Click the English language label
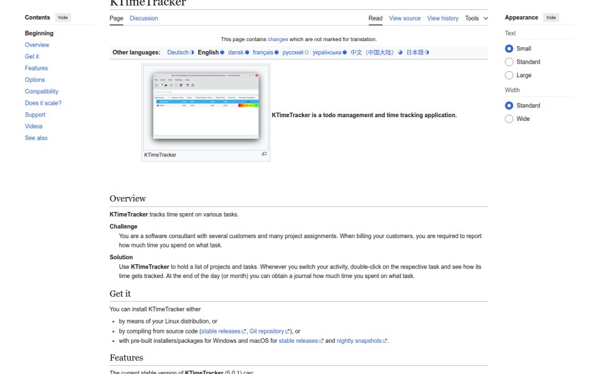The width and height of the screenshot is (598, 374). coord(208,52)
